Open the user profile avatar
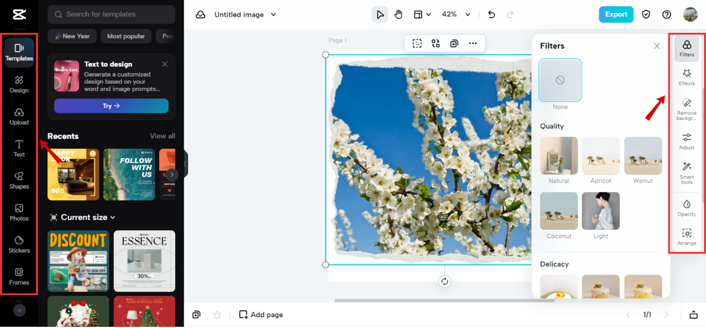The height and width of the screenshot is (328, 706). [691, 15]
